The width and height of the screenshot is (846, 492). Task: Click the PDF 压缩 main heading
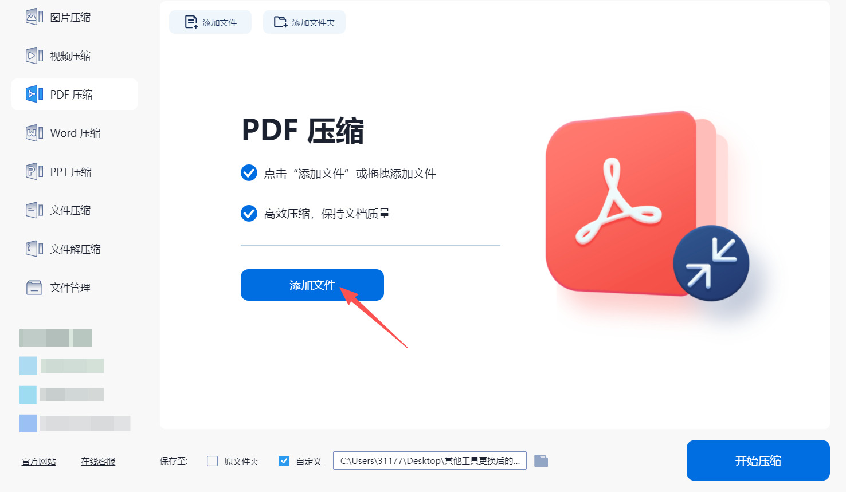303,130
